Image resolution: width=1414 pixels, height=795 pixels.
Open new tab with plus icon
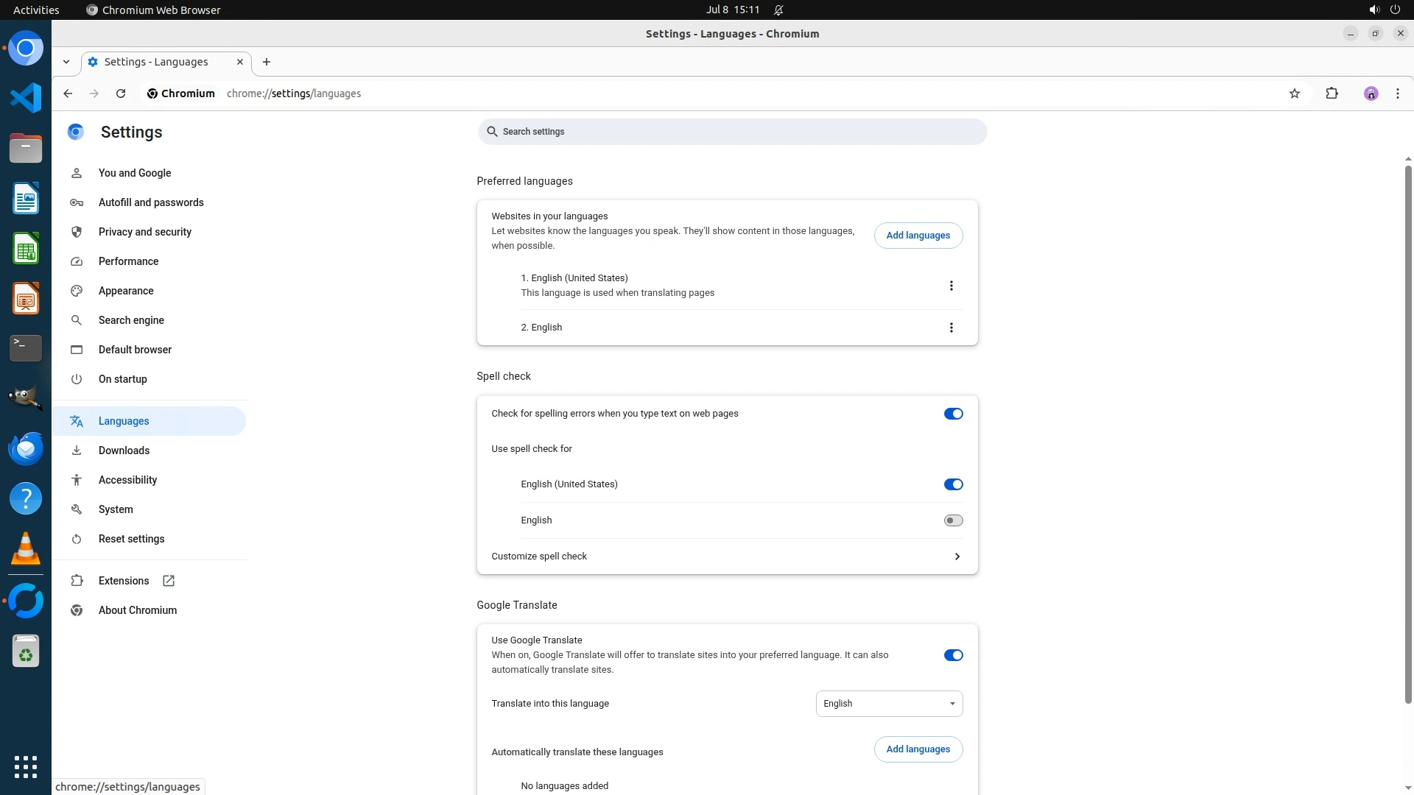pyautogui.click(x=267, y=62)
